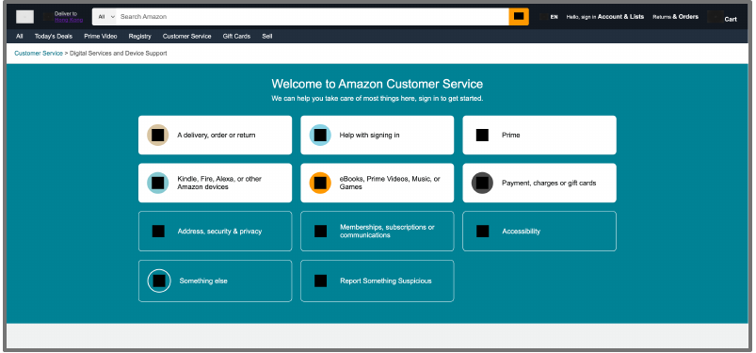This screenshot has height=353, width=756.
Task: Go to Today's Deals
Action: pyautogui.click(x=54, y=36)
